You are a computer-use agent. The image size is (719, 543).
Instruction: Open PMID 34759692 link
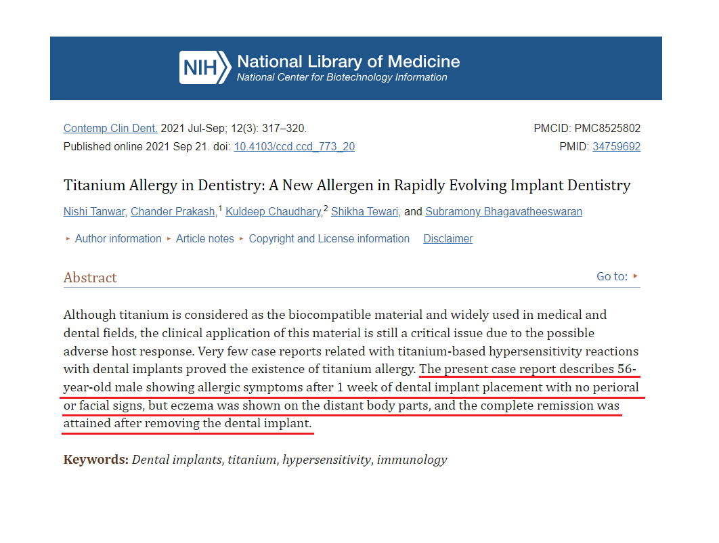pyautogui.click(x=616, y=146)
